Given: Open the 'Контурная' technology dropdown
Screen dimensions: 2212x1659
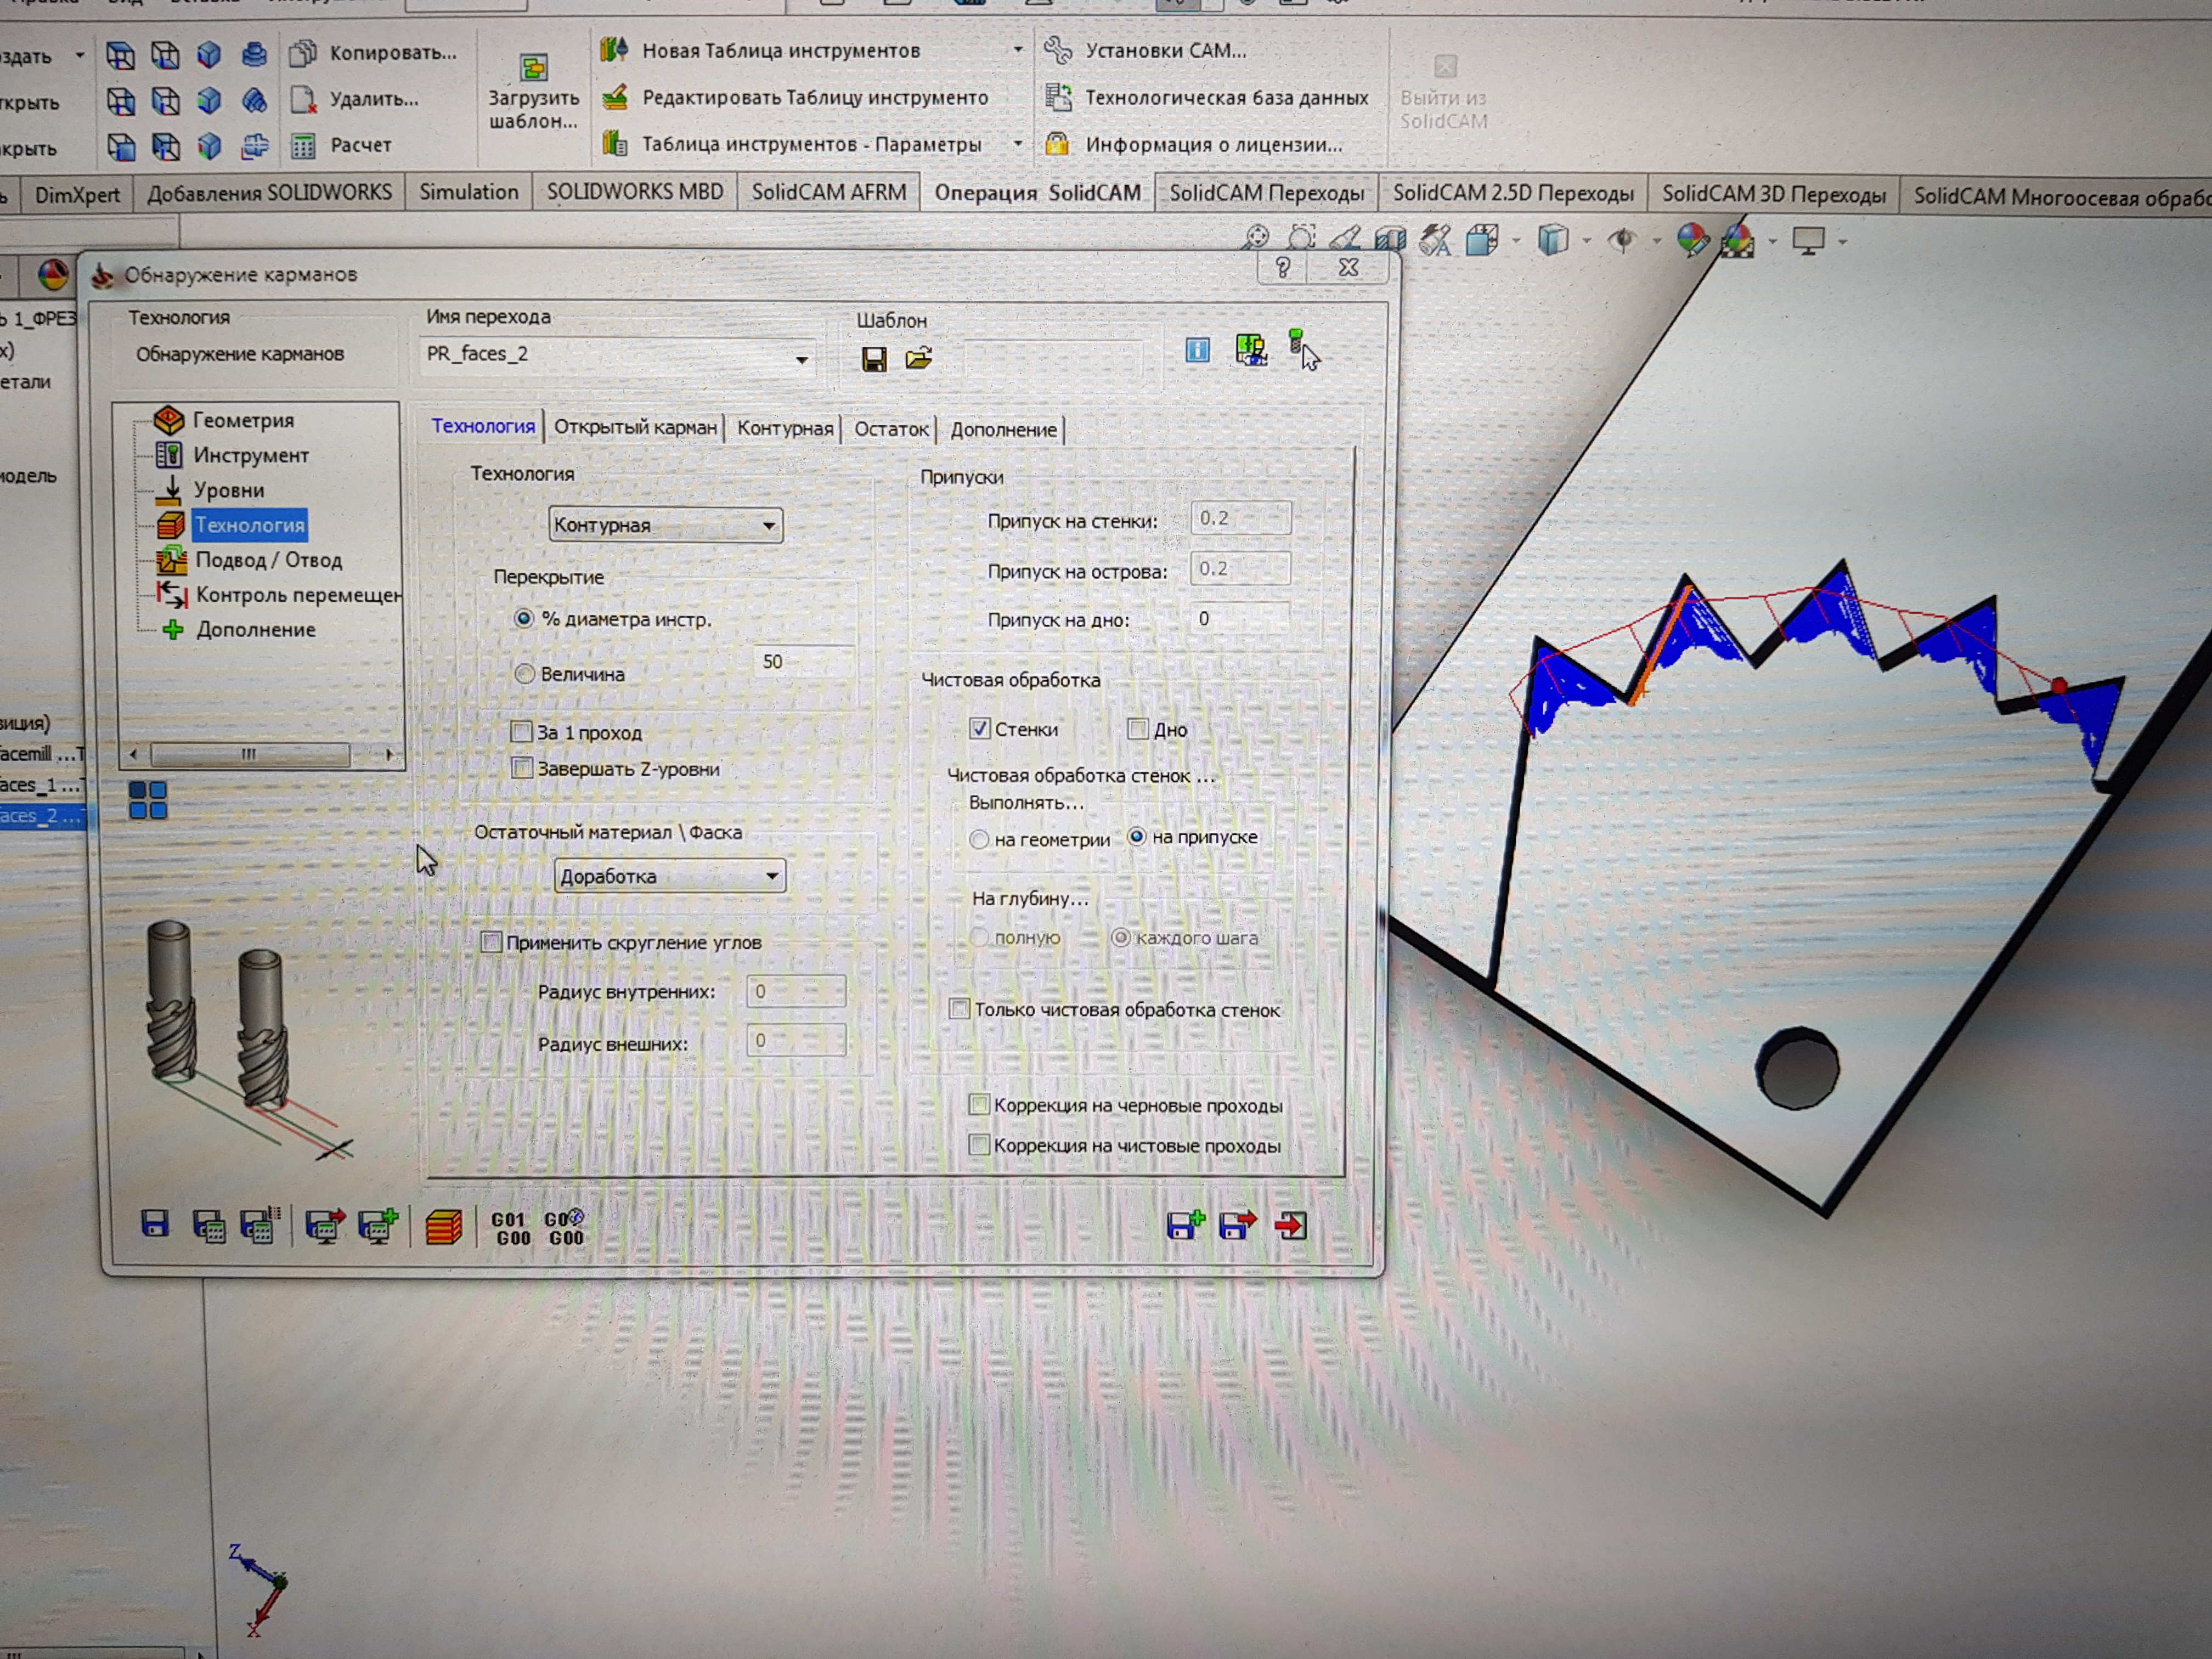Looking at the screenshot, I should coord(768,525).
